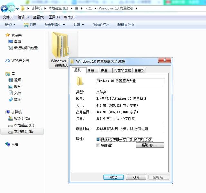The image size is (206, 193).
Task: Open the 编辑(E) menu
Action: (x=23, y=17)
